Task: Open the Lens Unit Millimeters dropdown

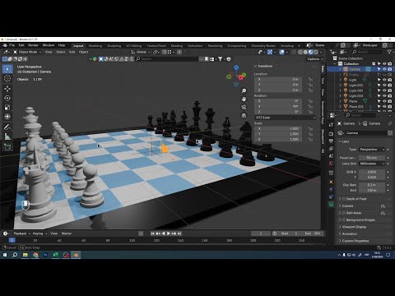Action: pyautogui.click(x=372, y=164)
